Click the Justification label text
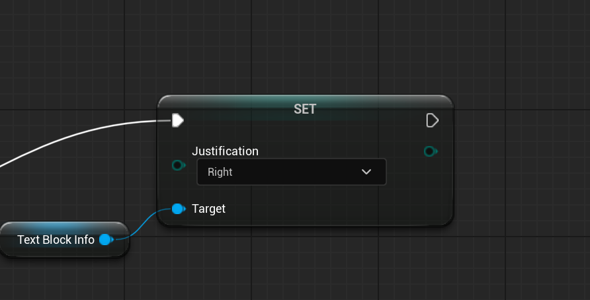590x300 pixels. tap(225, 151)
